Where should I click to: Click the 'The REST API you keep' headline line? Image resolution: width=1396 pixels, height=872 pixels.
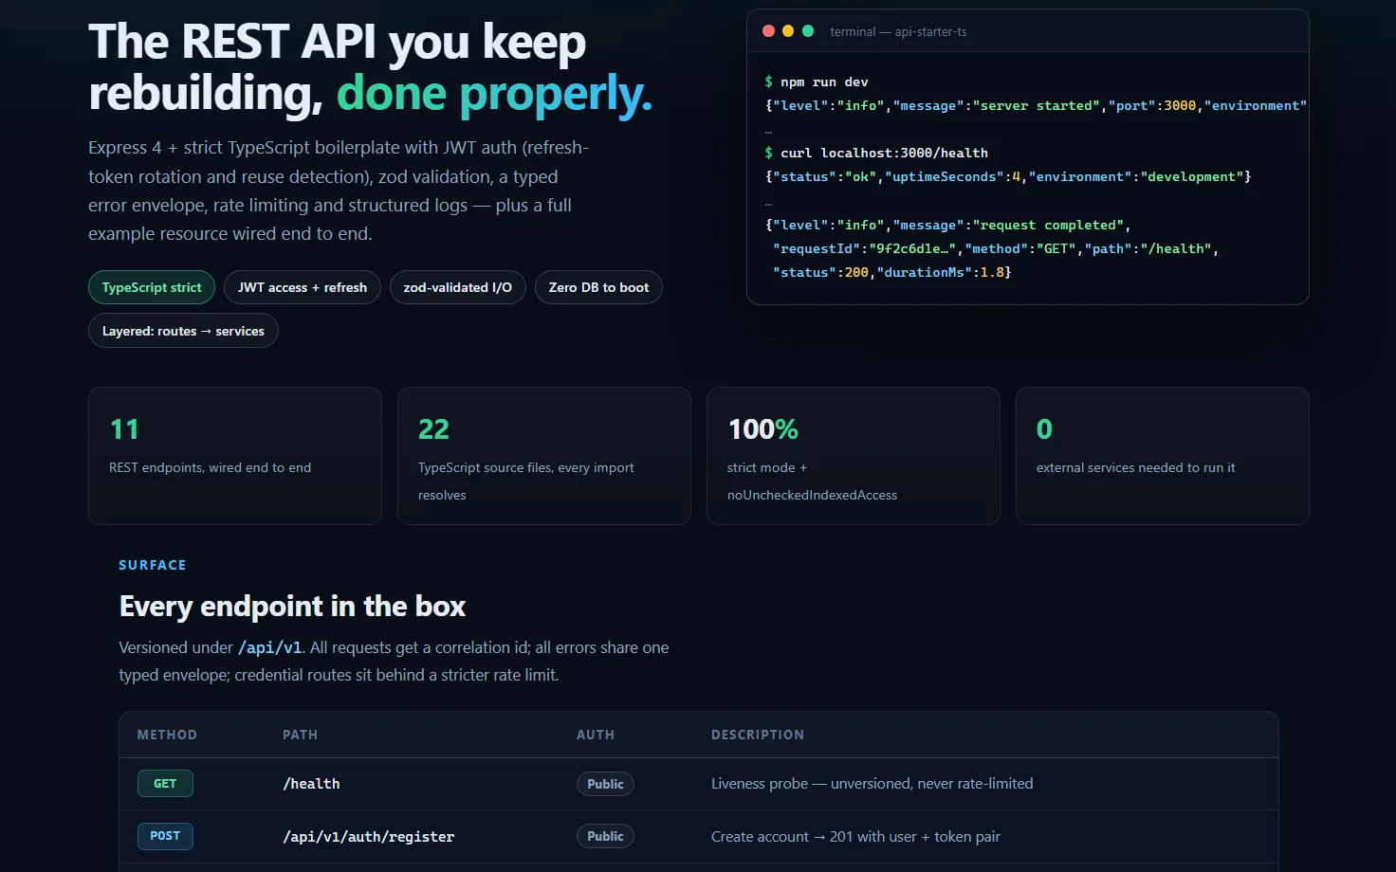pos(337,42)
